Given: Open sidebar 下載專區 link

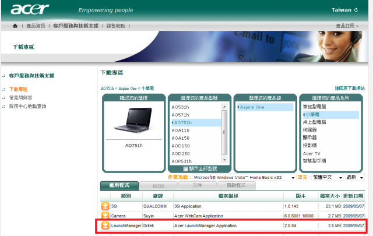Looking at the screenshot, I should coord(18,89).
